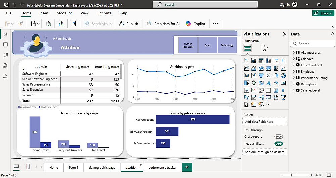Open the Modeling ribbon tab

pos(65,13)
